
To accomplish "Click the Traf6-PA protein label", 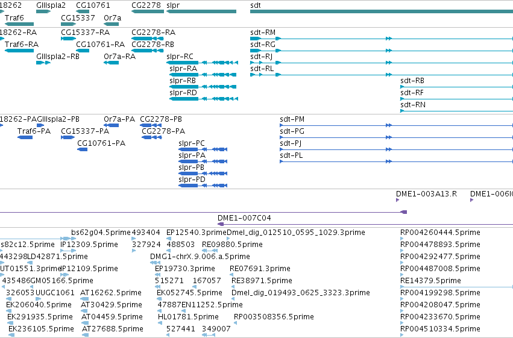I will tap(34, 131).
